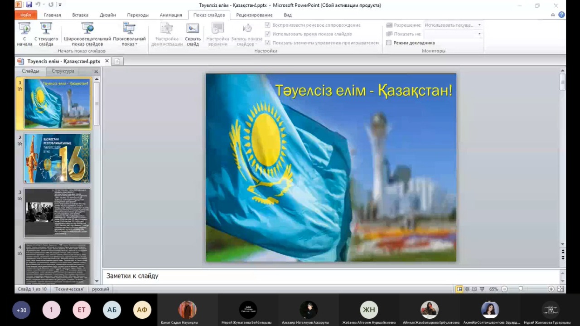Viewport: 580px width, 326px height.
Task: Select slide 3 thumbnail with black-and-white photo
Action: click(57, 213)
